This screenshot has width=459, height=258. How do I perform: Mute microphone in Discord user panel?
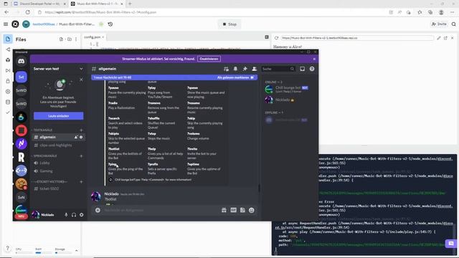(x=66, y=215)
